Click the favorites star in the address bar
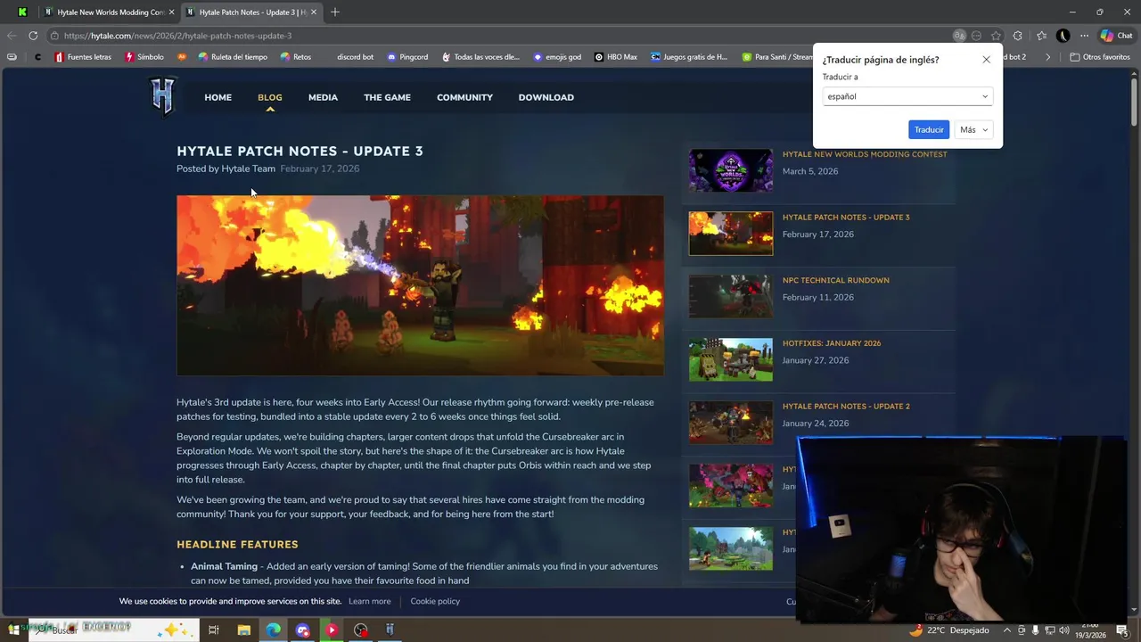1141x642 pixels. [x=996, y=36]
